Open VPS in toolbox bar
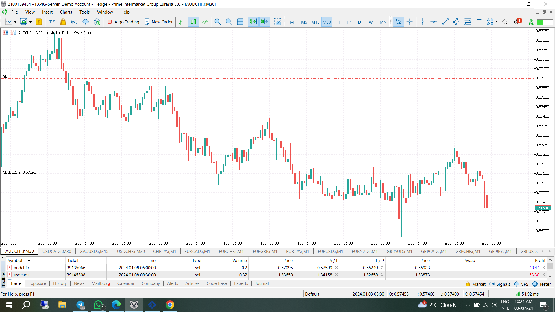 [x=521, y=284]
